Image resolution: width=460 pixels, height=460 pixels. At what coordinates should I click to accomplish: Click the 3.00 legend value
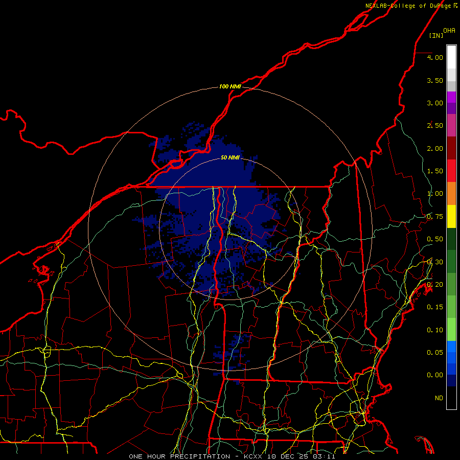(x=435, y=103)
